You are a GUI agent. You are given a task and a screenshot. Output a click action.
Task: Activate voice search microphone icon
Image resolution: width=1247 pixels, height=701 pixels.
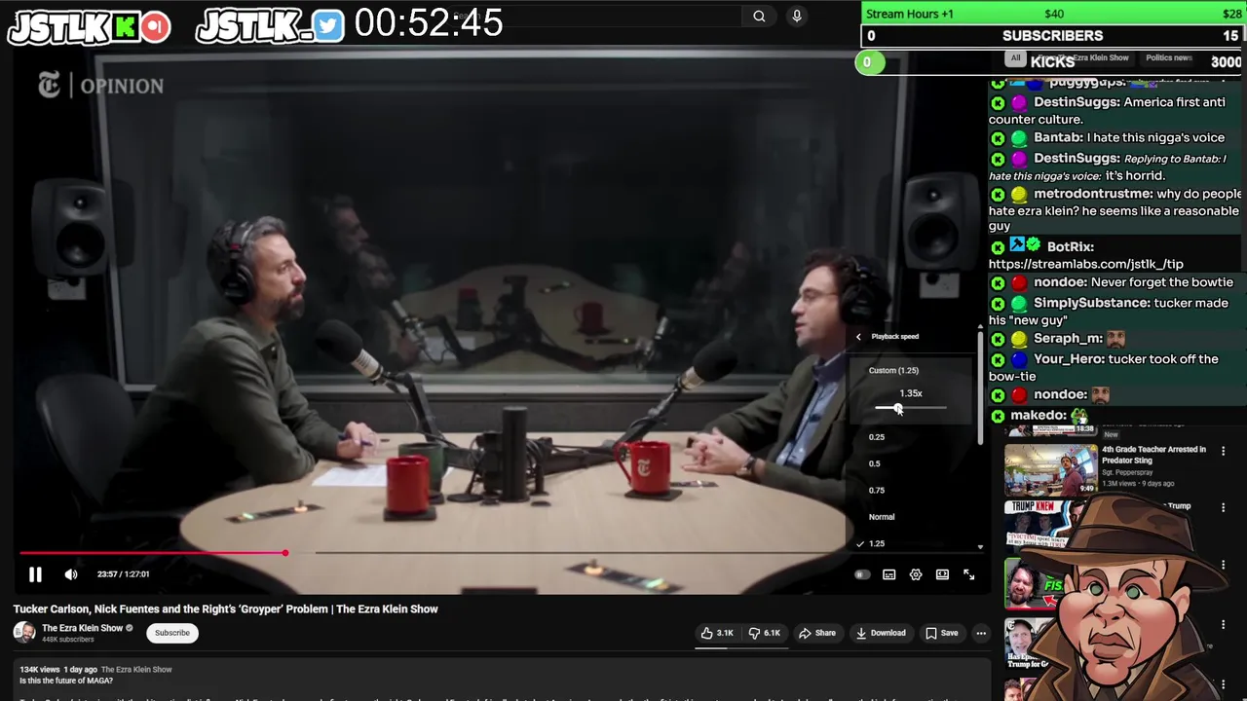(797, 16)
